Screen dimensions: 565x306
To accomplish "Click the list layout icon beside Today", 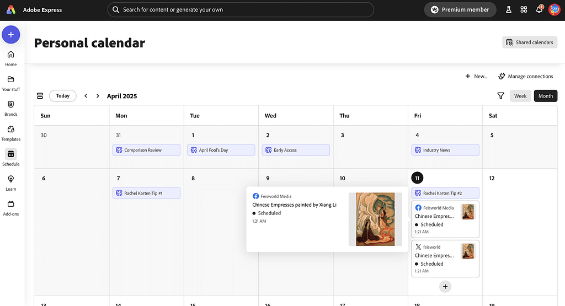I will [x=40, y=96].
